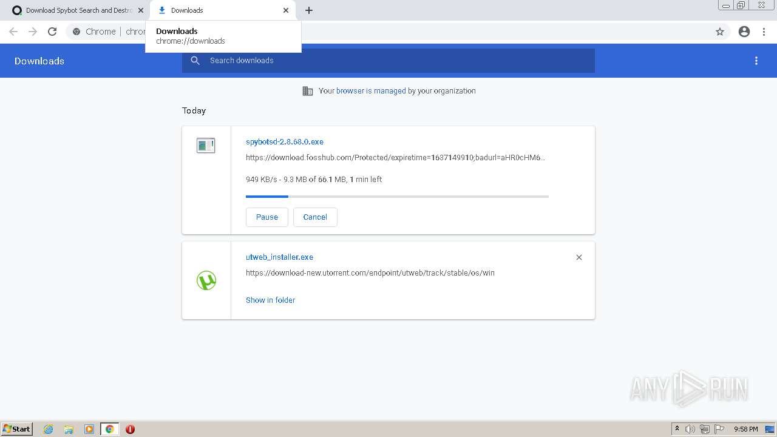
Task: Click the browser forward arrow
Action: (33, 32)
